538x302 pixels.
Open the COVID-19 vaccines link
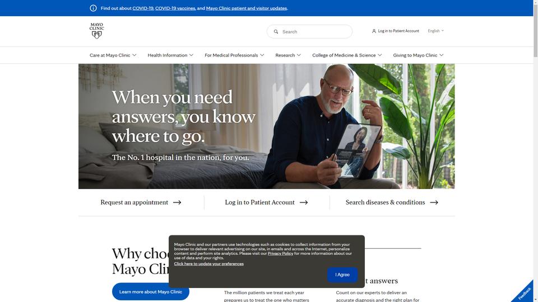[x=175, y=8]
